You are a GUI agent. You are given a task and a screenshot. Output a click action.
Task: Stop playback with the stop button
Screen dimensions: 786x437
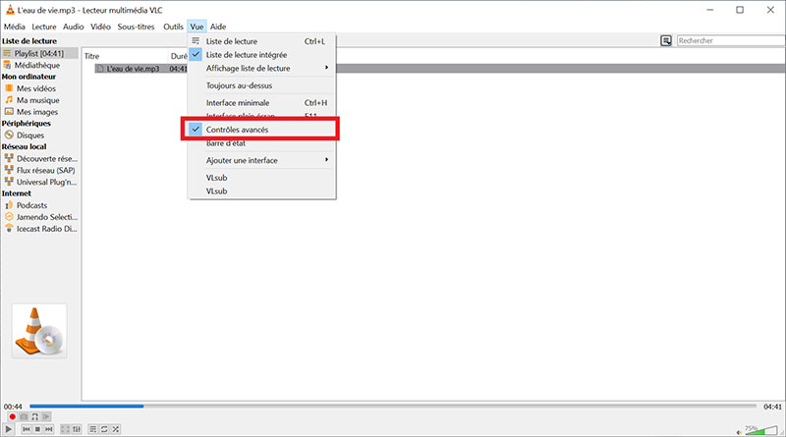click(37, 429)
